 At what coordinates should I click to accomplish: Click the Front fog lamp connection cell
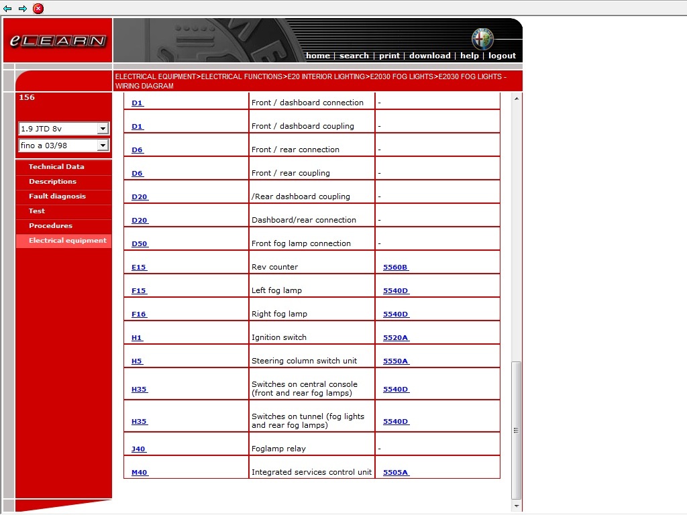311,239
